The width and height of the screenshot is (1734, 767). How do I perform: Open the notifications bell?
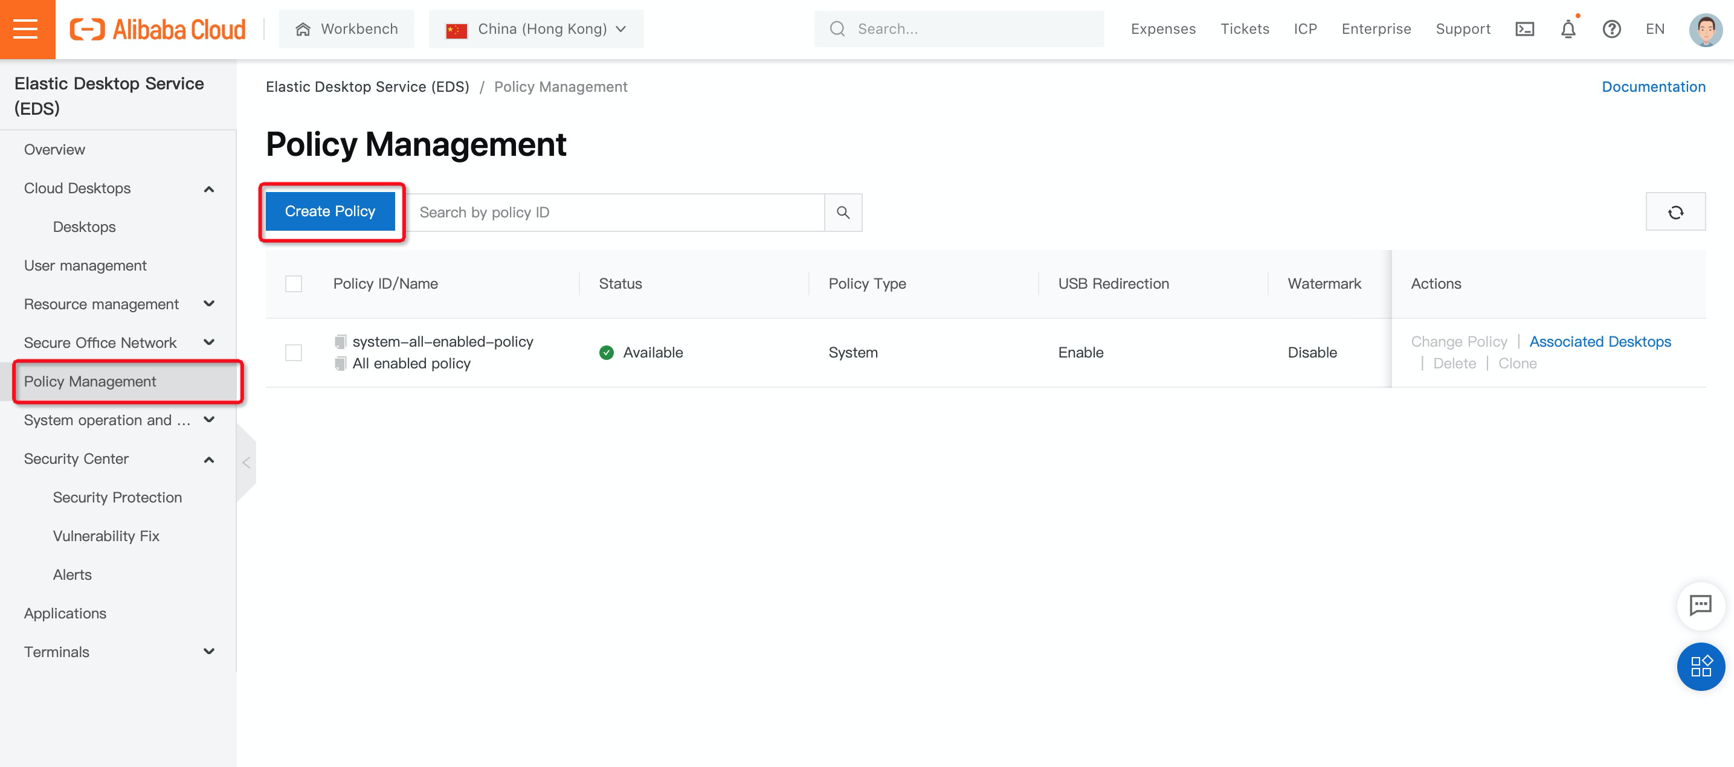[x=1568, y=29]
